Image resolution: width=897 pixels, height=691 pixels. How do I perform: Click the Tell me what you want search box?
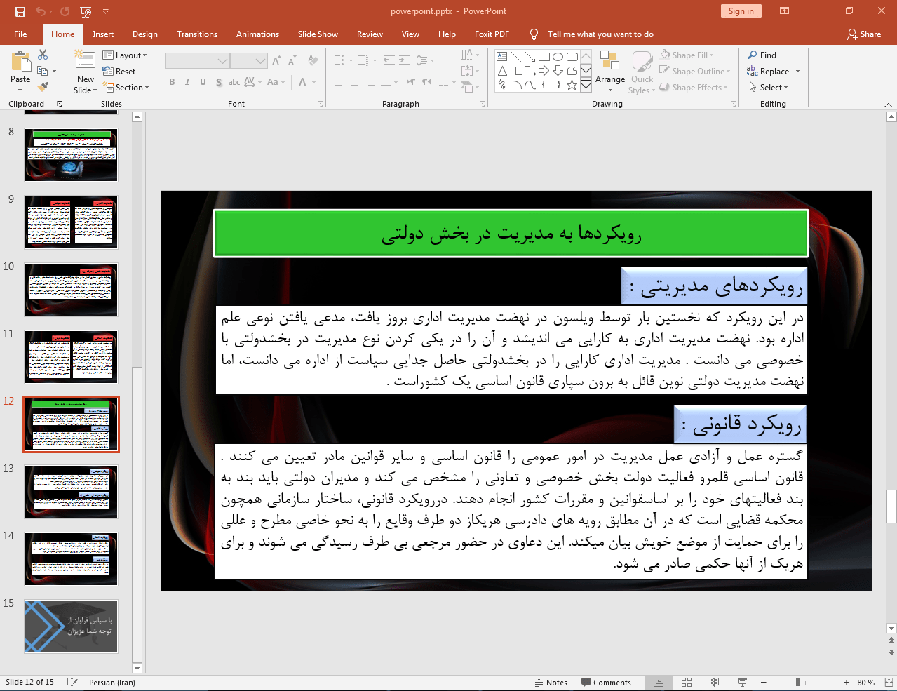click(x=600, y=34)
